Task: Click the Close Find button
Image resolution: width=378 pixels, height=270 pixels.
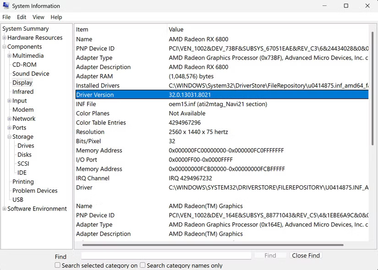Action: (x=306, y=255)
